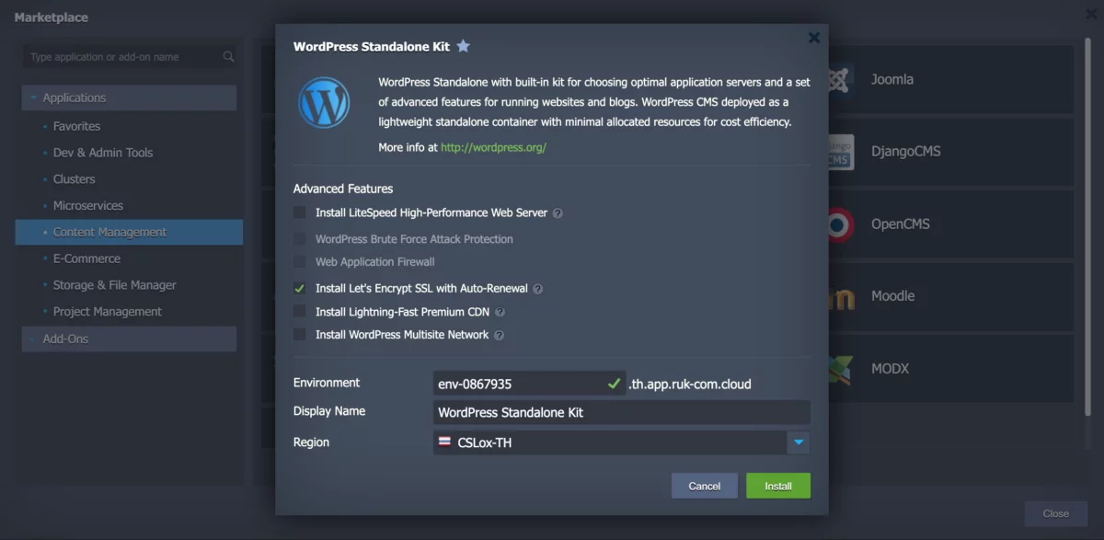Open Dev & Admin Tools category
1104x540 pixels.
coord(102,153)
